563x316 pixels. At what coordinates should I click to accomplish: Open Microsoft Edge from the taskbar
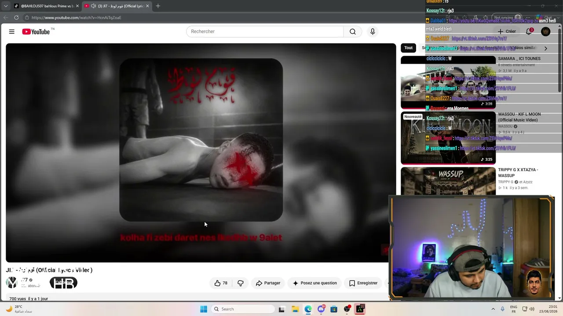[308, 309]
